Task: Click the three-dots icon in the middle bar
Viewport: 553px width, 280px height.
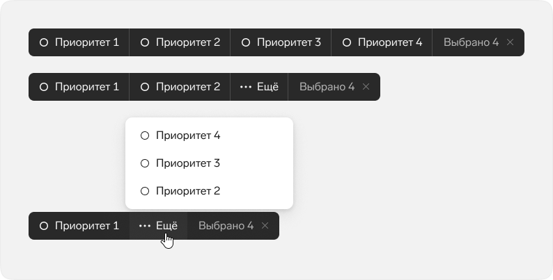Action: (246, 87)
